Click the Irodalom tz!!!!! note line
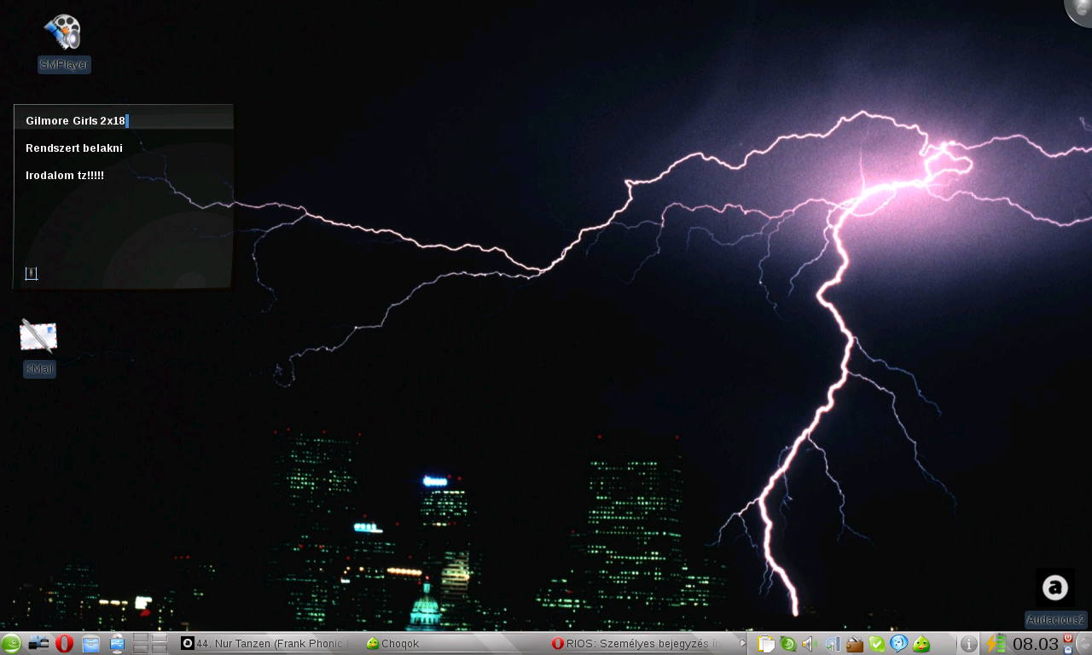 [65, 176]
